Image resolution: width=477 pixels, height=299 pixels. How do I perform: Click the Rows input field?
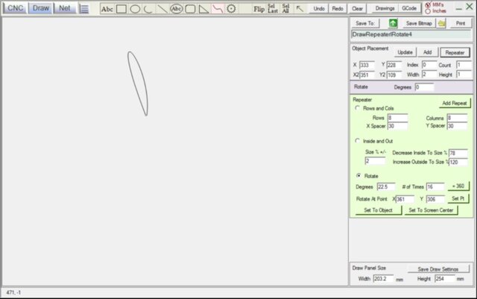tap(397, 118)
